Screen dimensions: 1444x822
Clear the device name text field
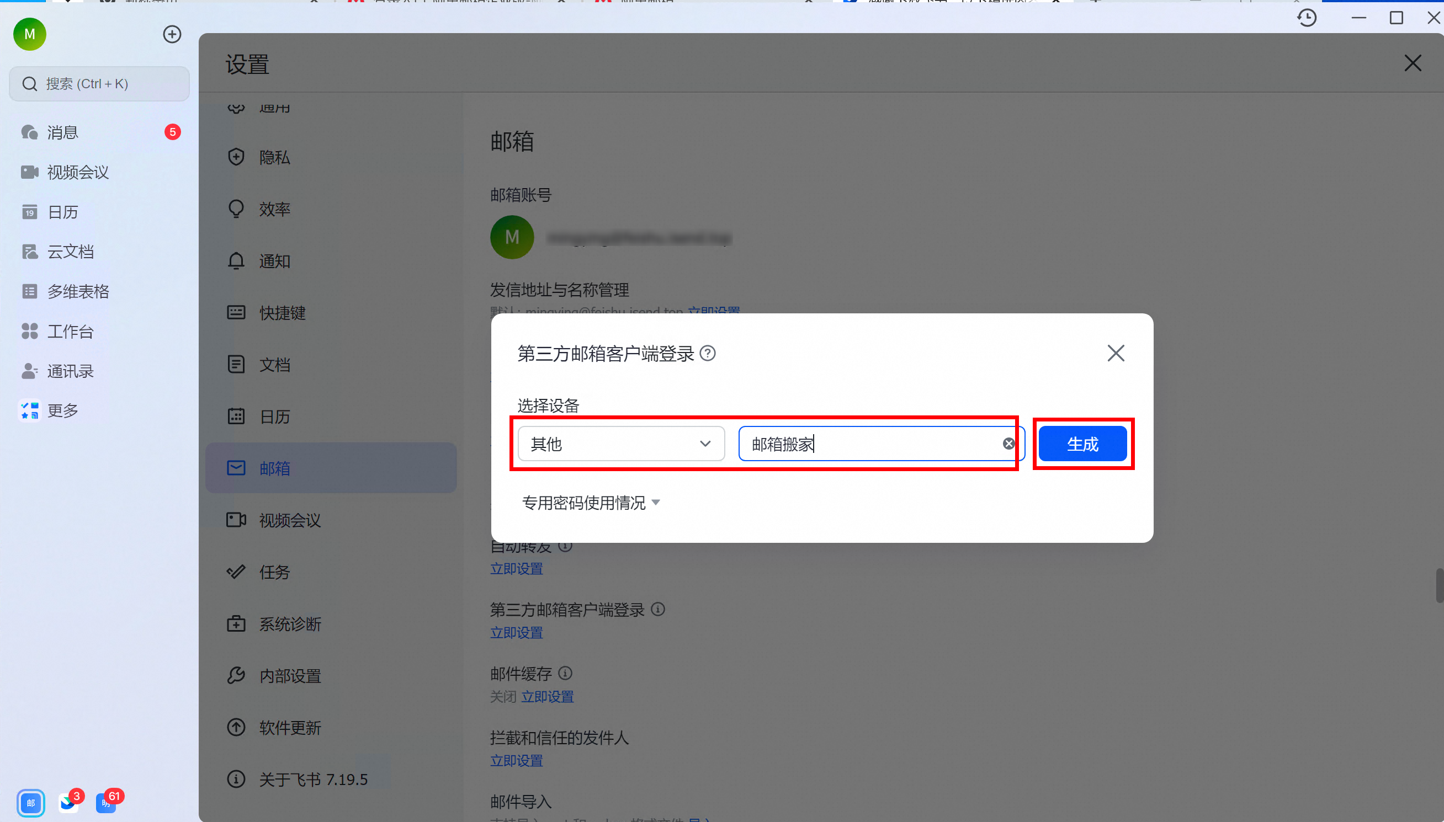pos(1008,444)
